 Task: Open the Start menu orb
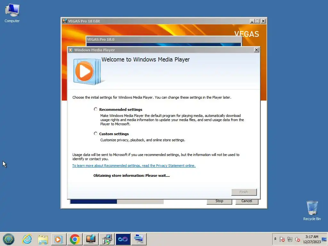tap(9, 239)
